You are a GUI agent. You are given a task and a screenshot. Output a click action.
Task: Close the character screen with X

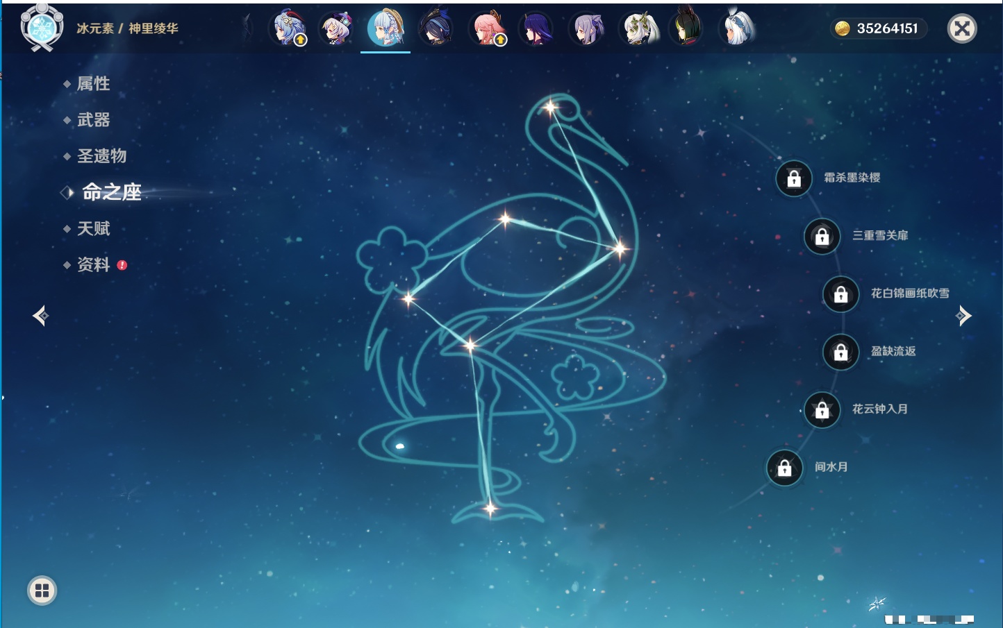962,28
